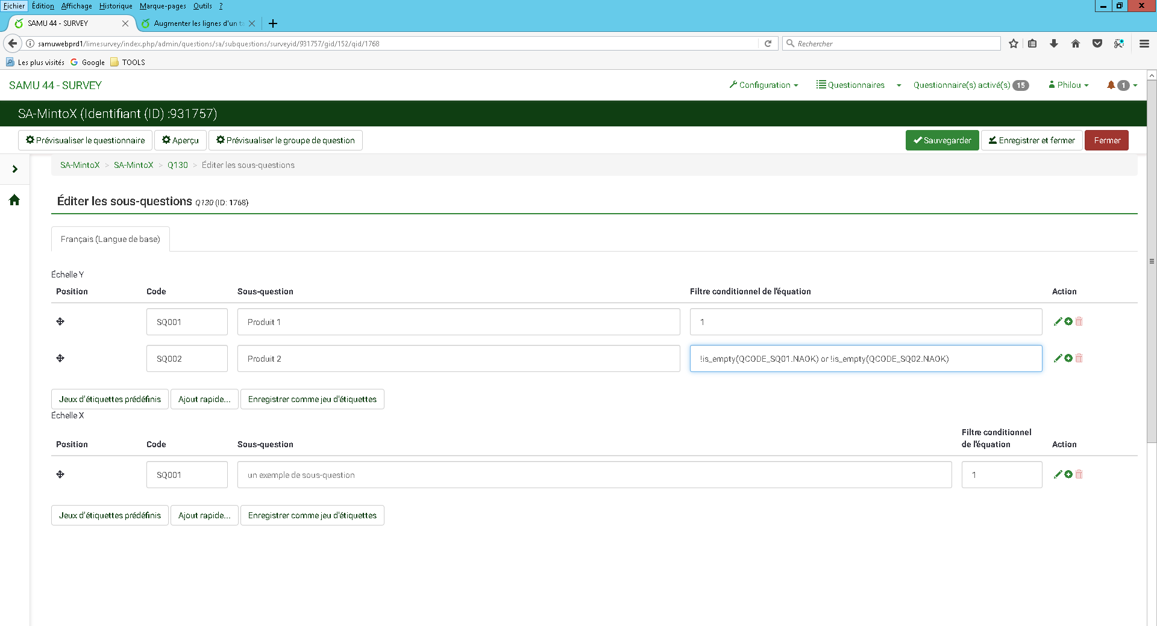Delete the Produit 2 subquestion with trash icon

pos(1079,358)
